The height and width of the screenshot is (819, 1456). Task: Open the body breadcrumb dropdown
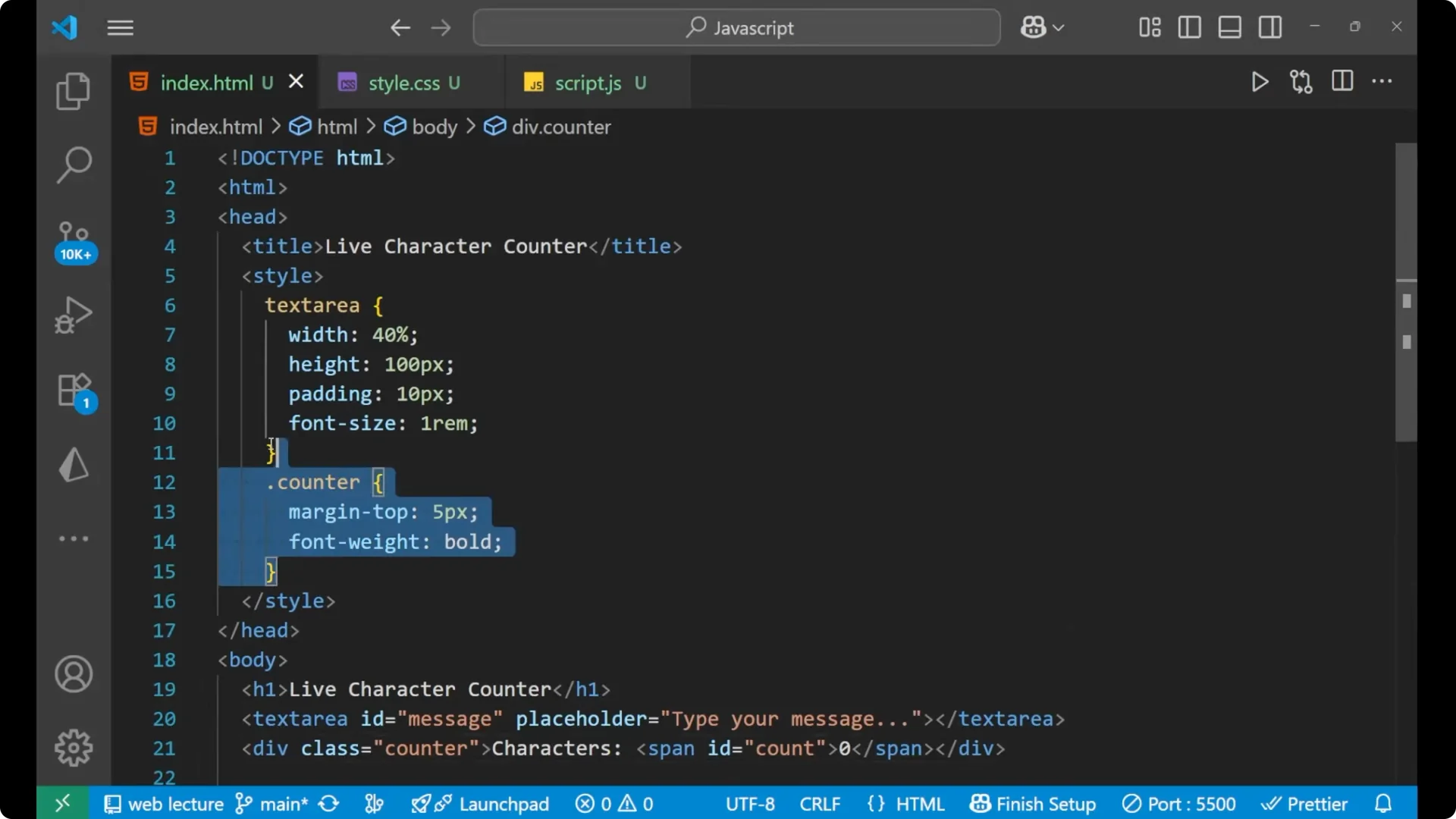pyautogui.click(x=434, y=127)
